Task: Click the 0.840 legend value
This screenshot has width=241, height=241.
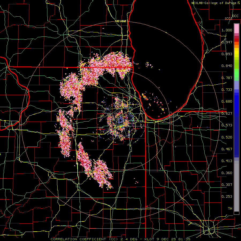Action: (x=227, y=66)
